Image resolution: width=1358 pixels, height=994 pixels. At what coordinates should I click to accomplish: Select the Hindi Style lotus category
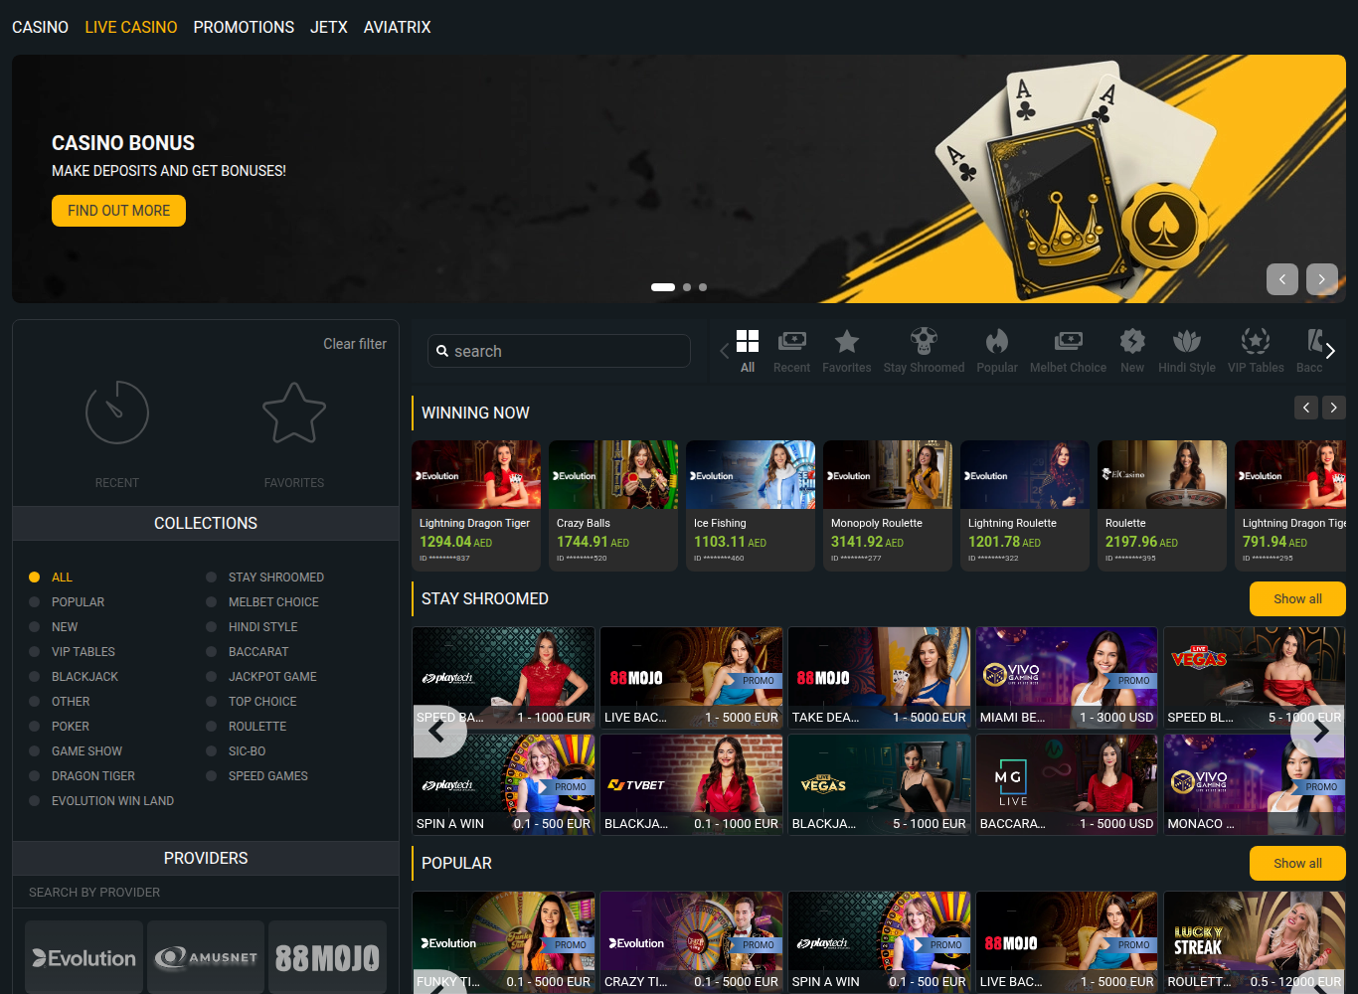1186,351
